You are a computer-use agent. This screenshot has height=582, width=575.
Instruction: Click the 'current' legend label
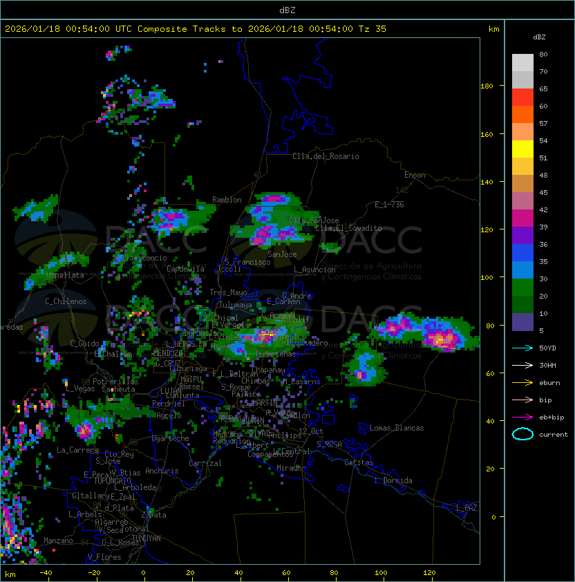[554, 435]
